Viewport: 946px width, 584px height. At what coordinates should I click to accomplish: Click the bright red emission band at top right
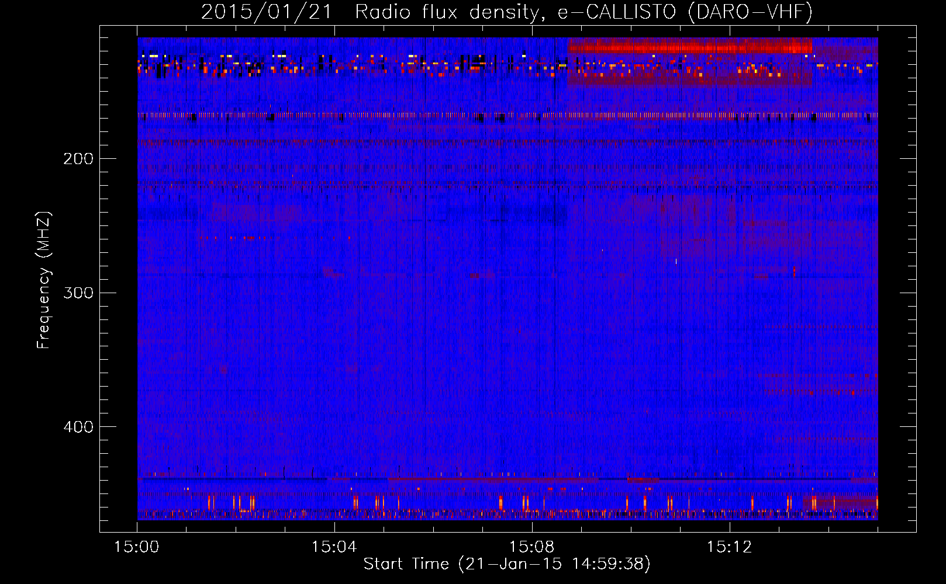690,46
